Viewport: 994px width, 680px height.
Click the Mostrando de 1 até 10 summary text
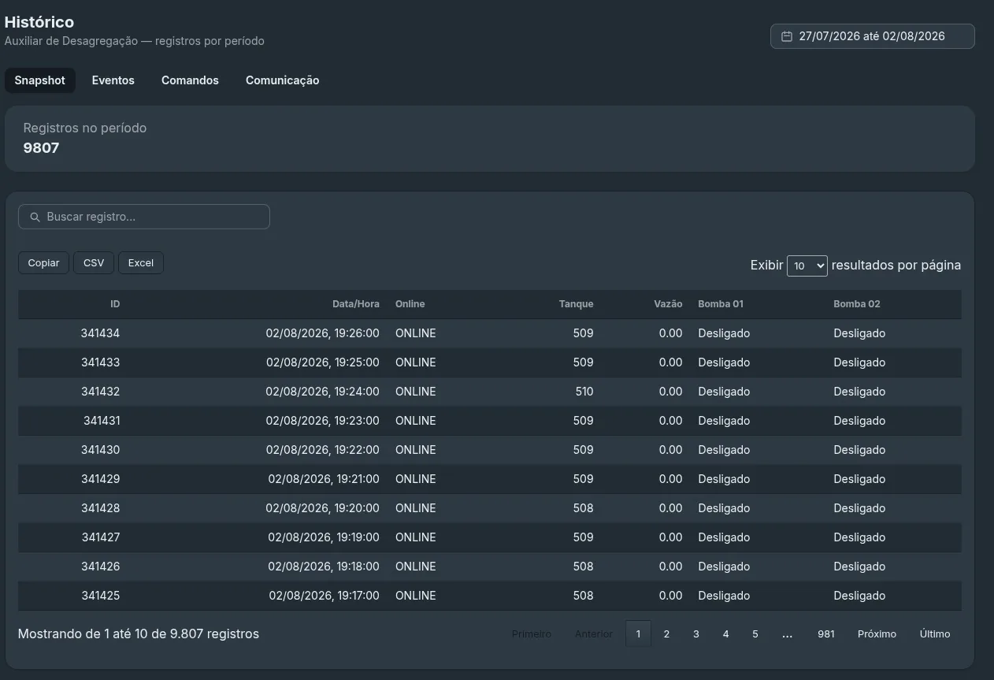coord(138,634)
